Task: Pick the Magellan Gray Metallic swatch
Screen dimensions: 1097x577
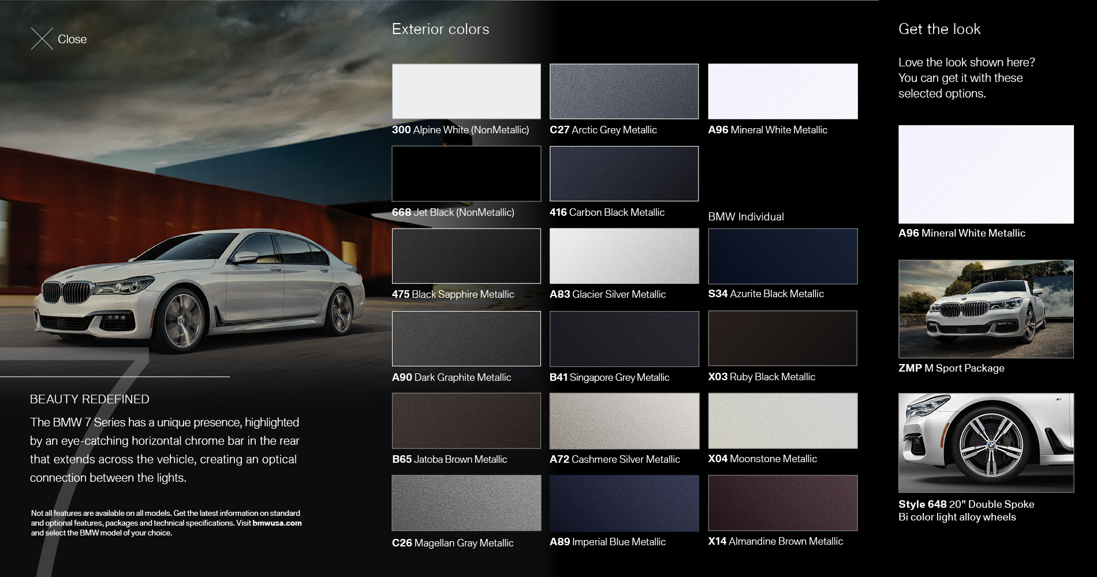Action: point(467,503)
